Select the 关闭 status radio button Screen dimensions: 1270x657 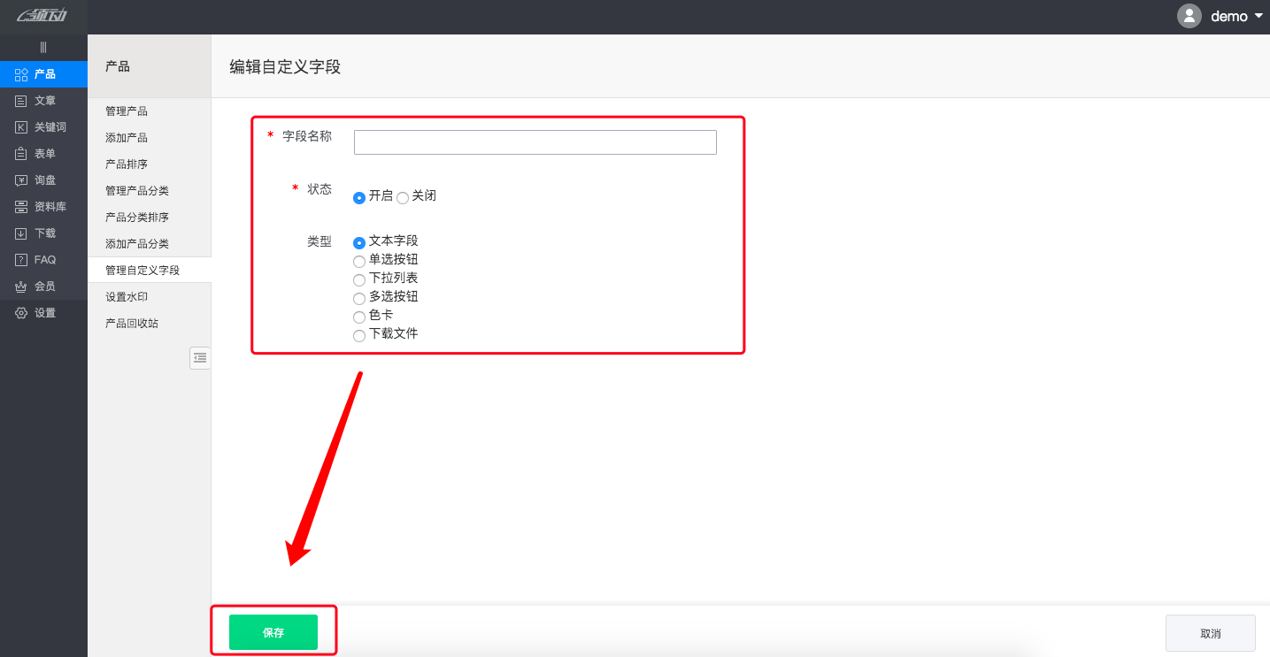click(x=403, y=195)
